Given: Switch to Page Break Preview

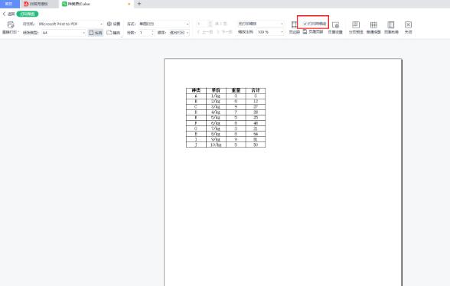Looking at the screenshot, I should 356,28.
